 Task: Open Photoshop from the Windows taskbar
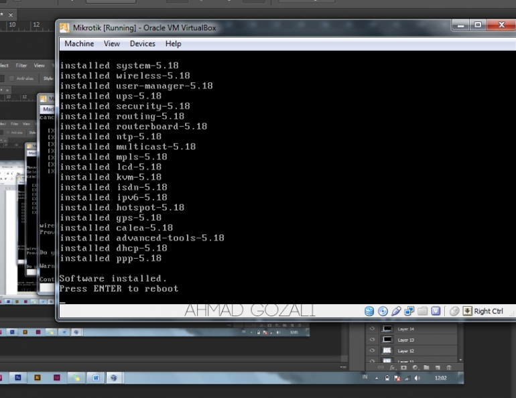[x=18, y=377]
